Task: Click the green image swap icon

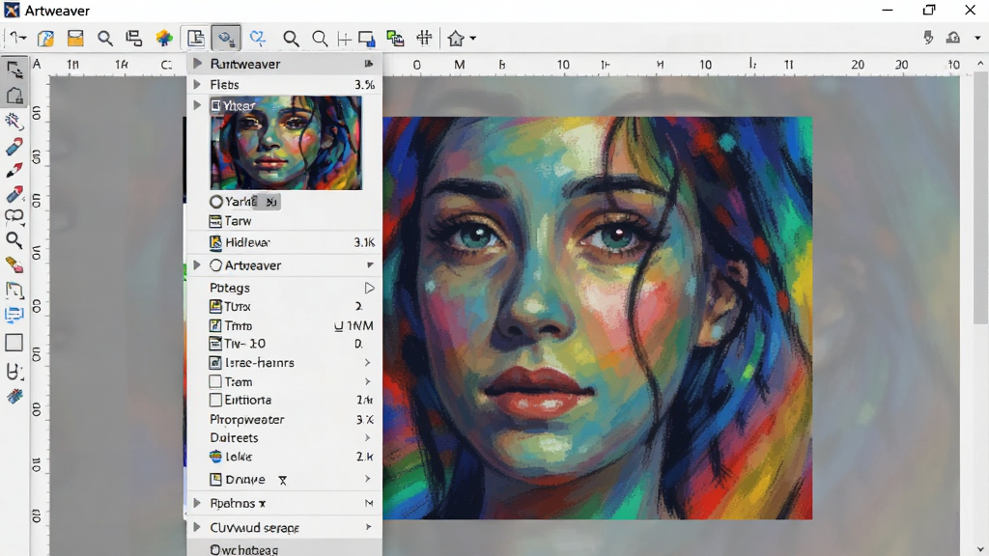Action: [x=395, y=39]
